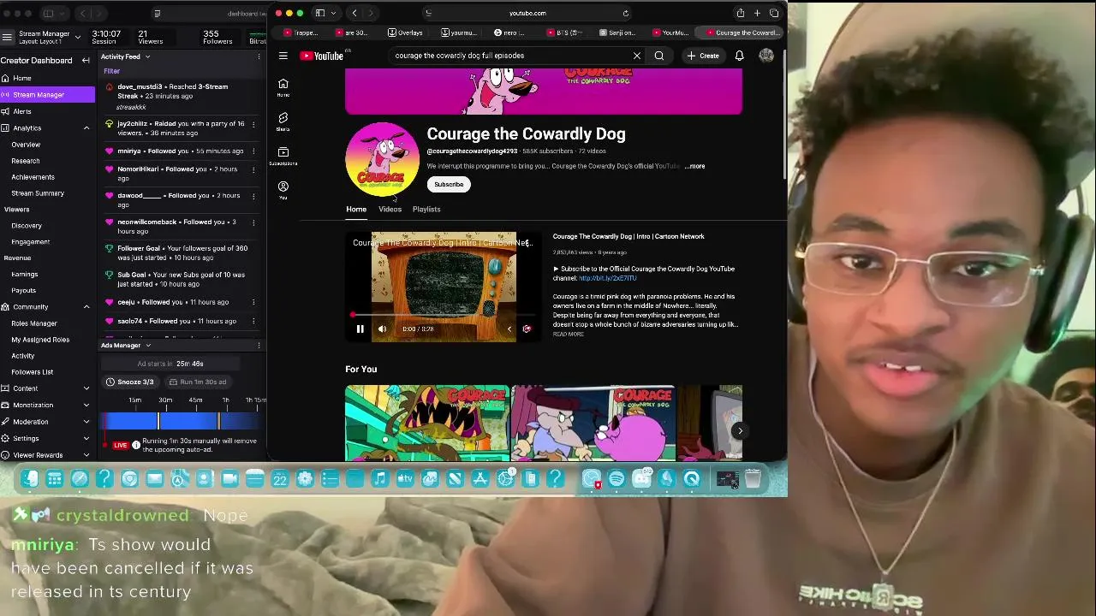Click the Ads Manager blue timeline bar
The height and width of the screenshot is (616, 1096).
180,421
